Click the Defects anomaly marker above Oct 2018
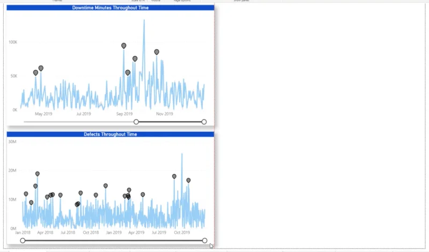 96,195
